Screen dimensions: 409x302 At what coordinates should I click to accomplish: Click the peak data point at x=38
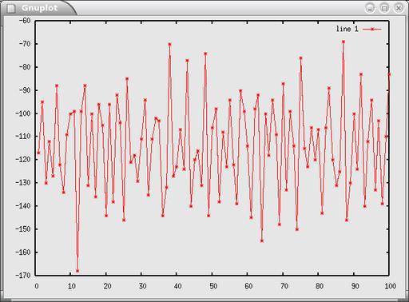coord(169,45)
